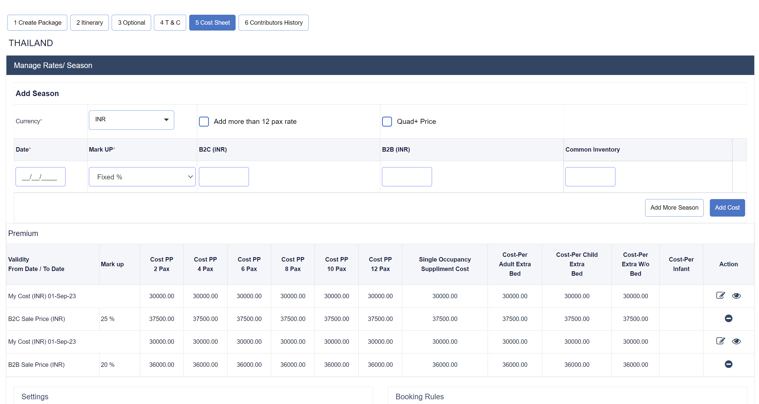Image resolution: width=759 pixels, height=404 pixels.
Task: Select the 4 T & C tab
Action: pyautogui.click(x=170, y=23)
